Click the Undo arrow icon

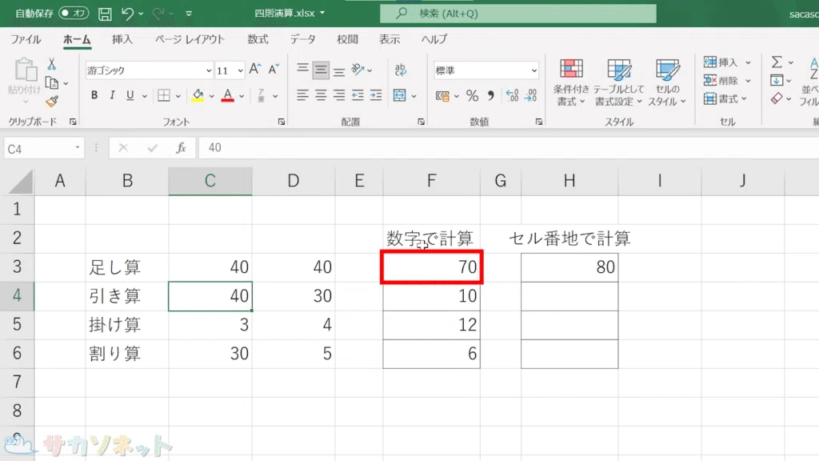[x=127, y=14]
